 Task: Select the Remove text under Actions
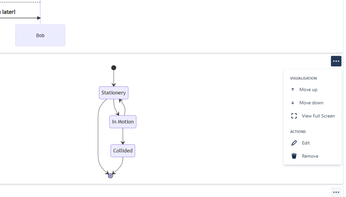pyautogui.click(x=310, y=156)
